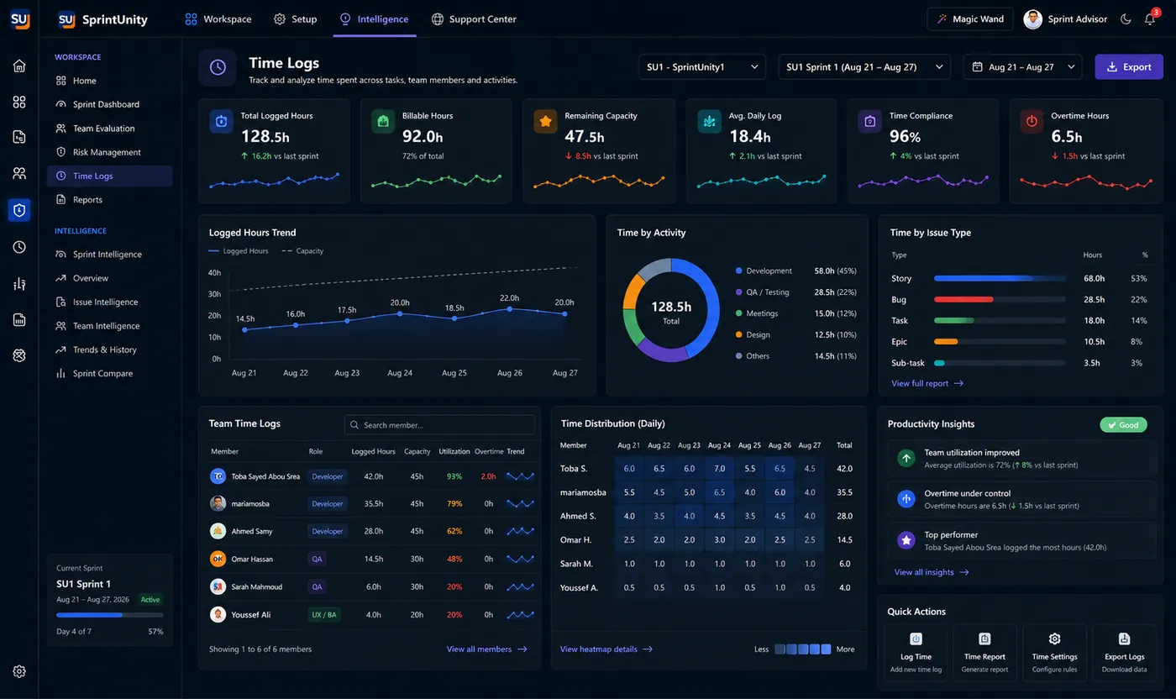Click the Time Logs clock icon beside page title

218,67
